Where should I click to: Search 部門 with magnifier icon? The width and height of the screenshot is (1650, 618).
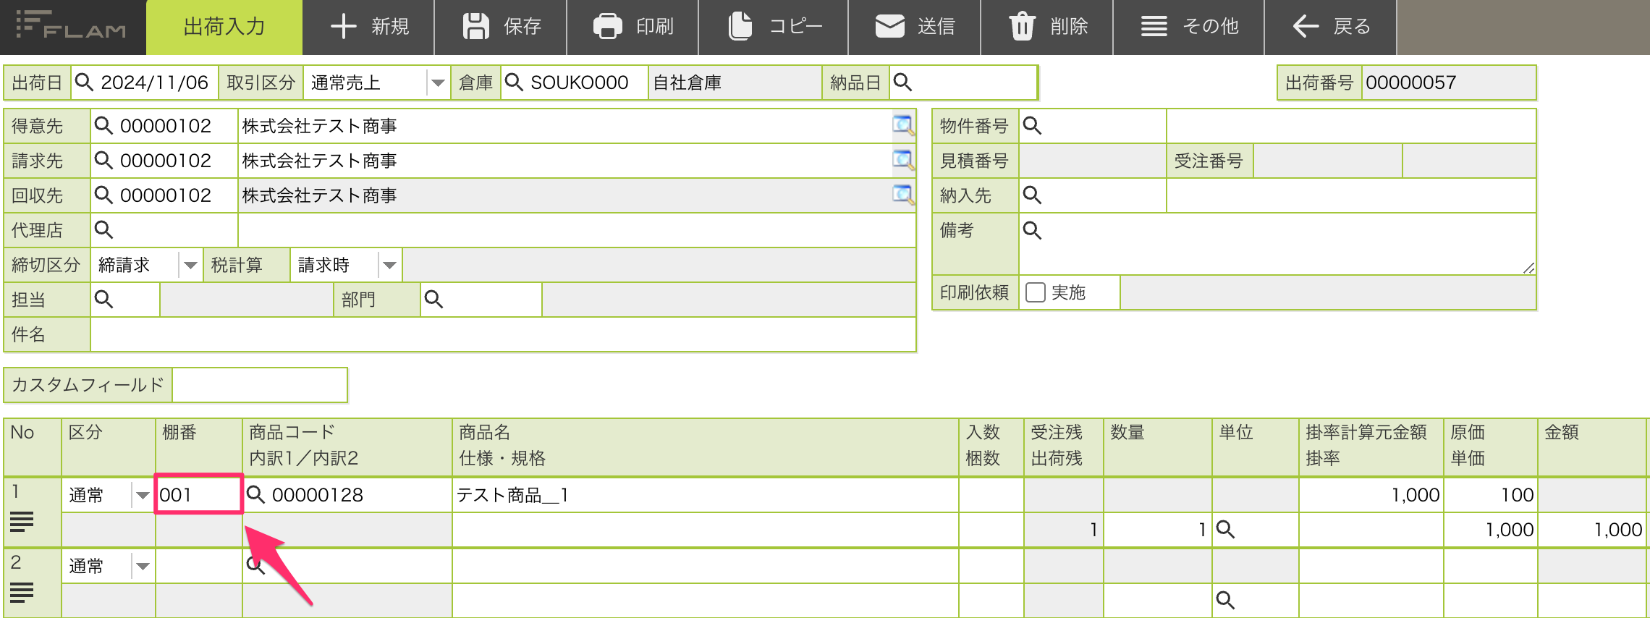(433, 300)
